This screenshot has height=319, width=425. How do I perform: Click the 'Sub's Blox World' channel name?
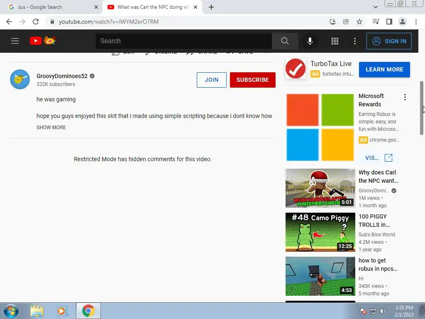coord(377,234)
